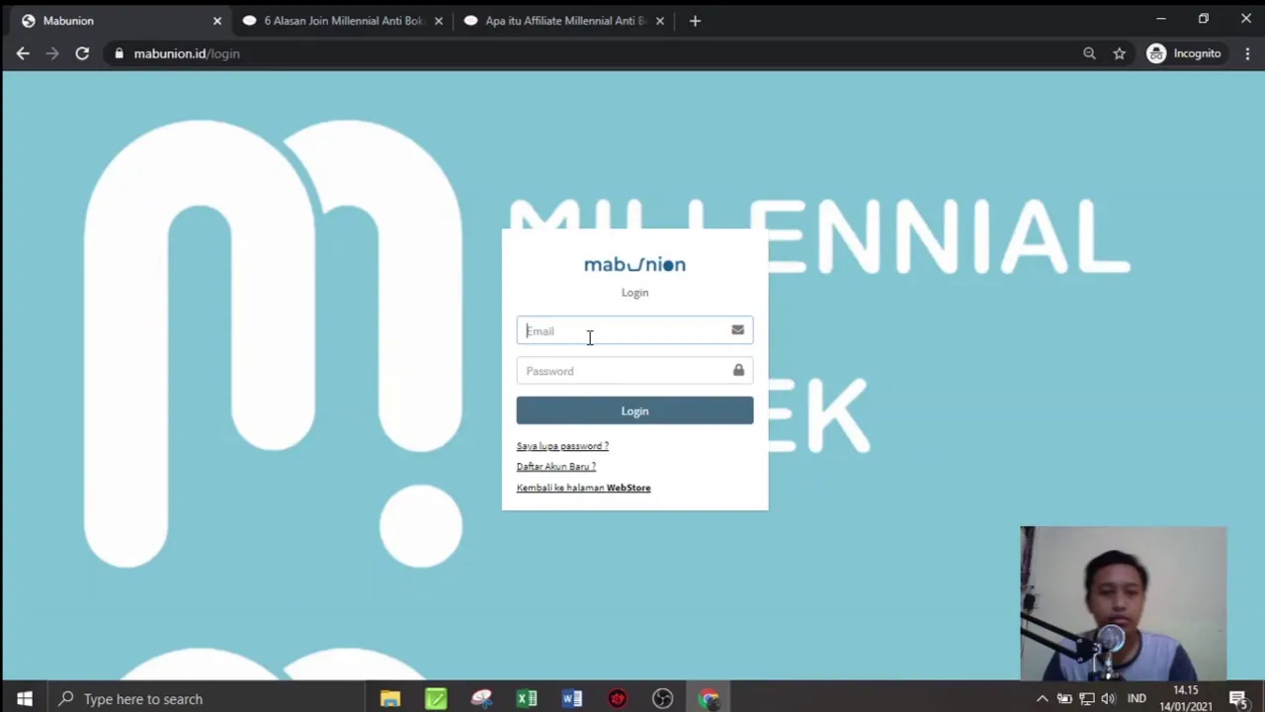
Task: Click the 'Type here to search' box
Action: (208, 699)
